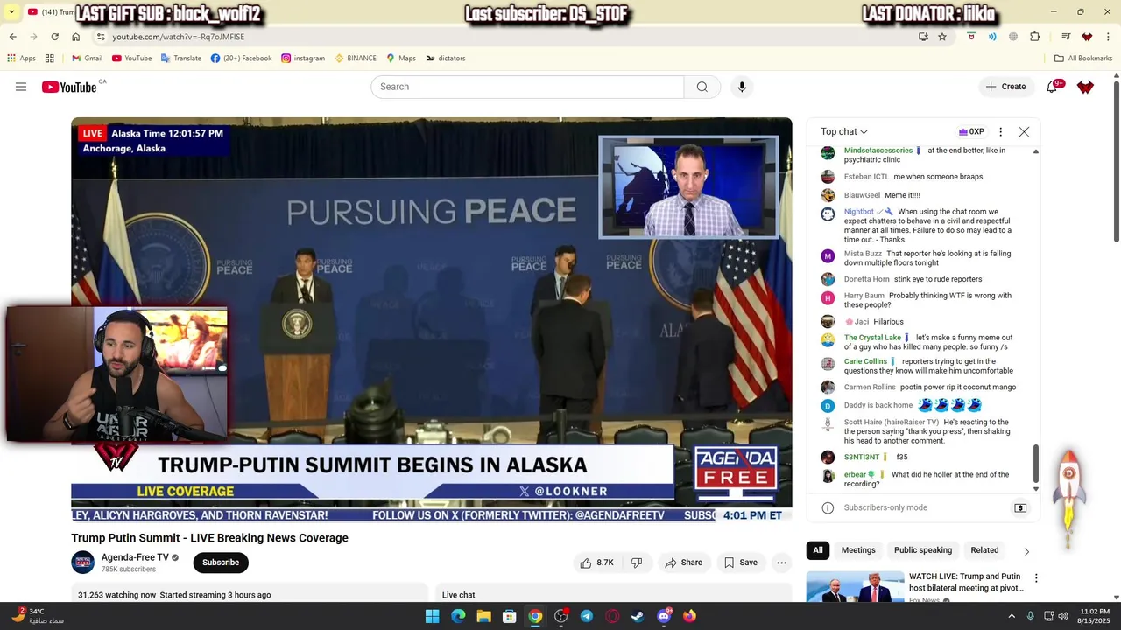This screenshot has height=630, width=1121.
Task: Open the Facebook bookmark
Action: click(x=241, y=58)
